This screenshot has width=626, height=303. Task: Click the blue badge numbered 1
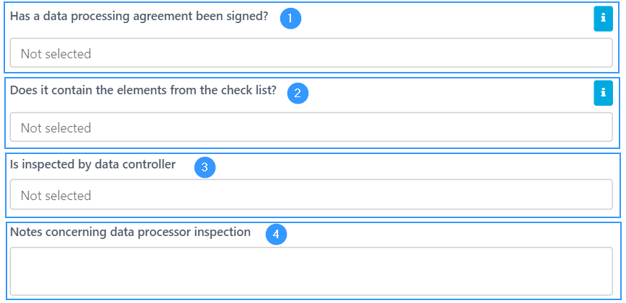tap(290, 18)
